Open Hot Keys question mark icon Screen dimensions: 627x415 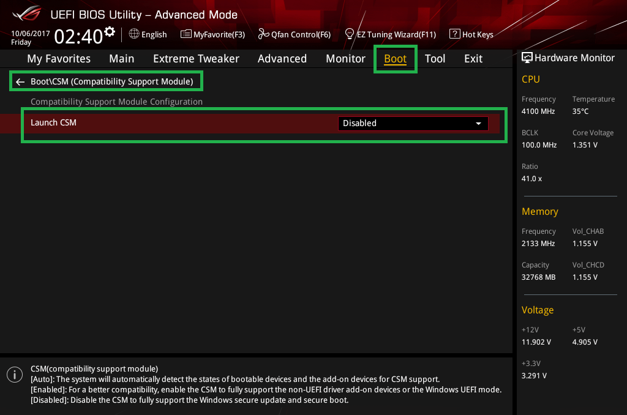pyautogui.click(x=455, y=34)
